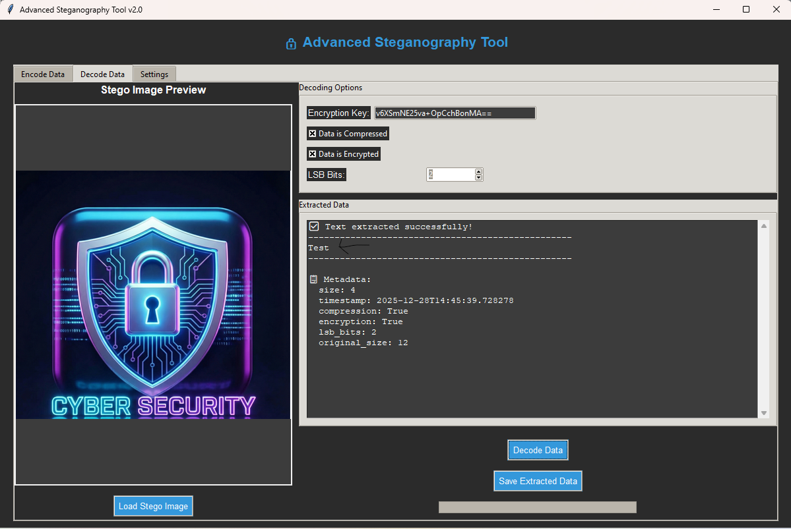
Task: Click the Decode Data button
Action: pyautogui.click(x=538, y=451)
